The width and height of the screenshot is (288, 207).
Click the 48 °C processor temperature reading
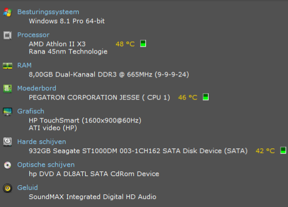pos(125,44)
